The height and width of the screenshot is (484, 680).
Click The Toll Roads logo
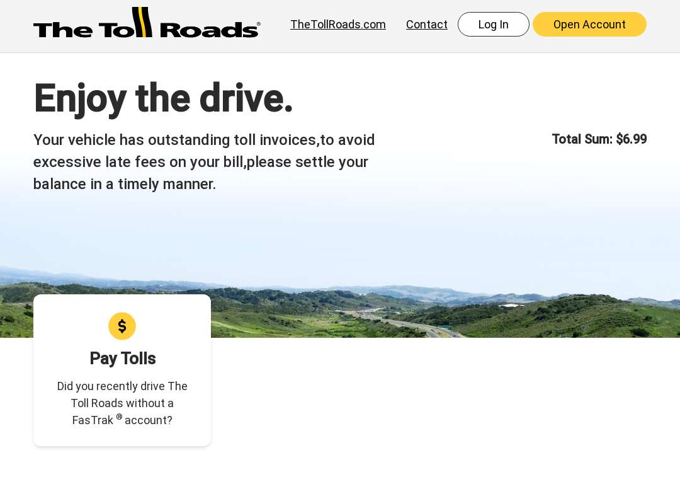(x=147, y=23)
